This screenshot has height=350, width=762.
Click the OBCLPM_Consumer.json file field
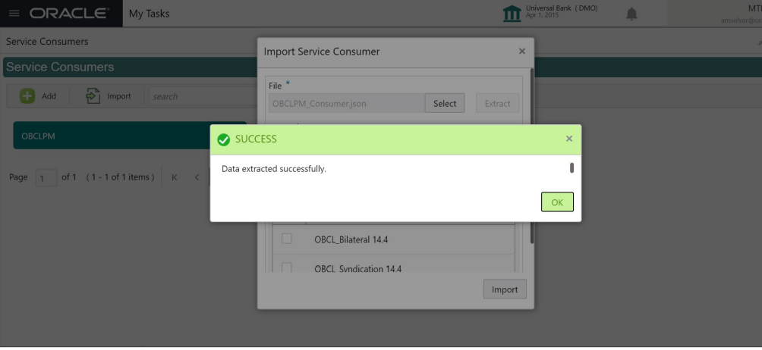coord(347,103)
